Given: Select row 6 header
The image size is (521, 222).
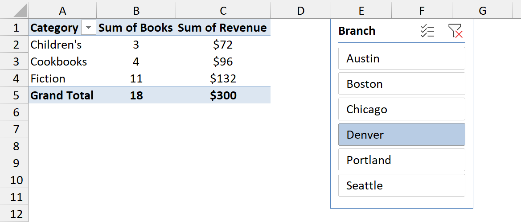Looking at the screenshot, I should pyautogui.click(x=14, y=112).
